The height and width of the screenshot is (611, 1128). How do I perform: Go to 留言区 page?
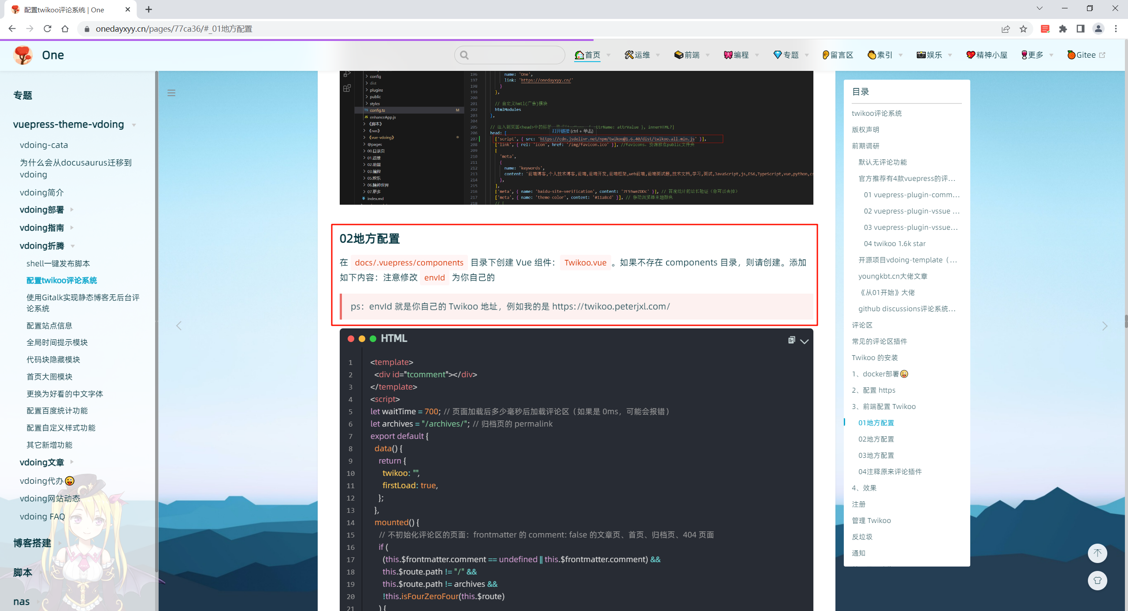point(838,55)
